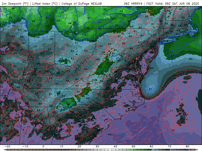Click the 70 tick label on the legend

tap(169, 146)
